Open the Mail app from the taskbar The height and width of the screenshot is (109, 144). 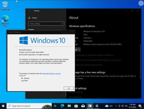(x=83, y=106)
